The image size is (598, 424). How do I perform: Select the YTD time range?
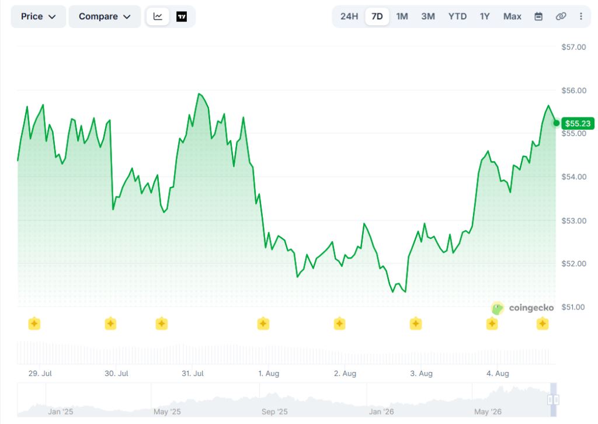click(457, 16)
